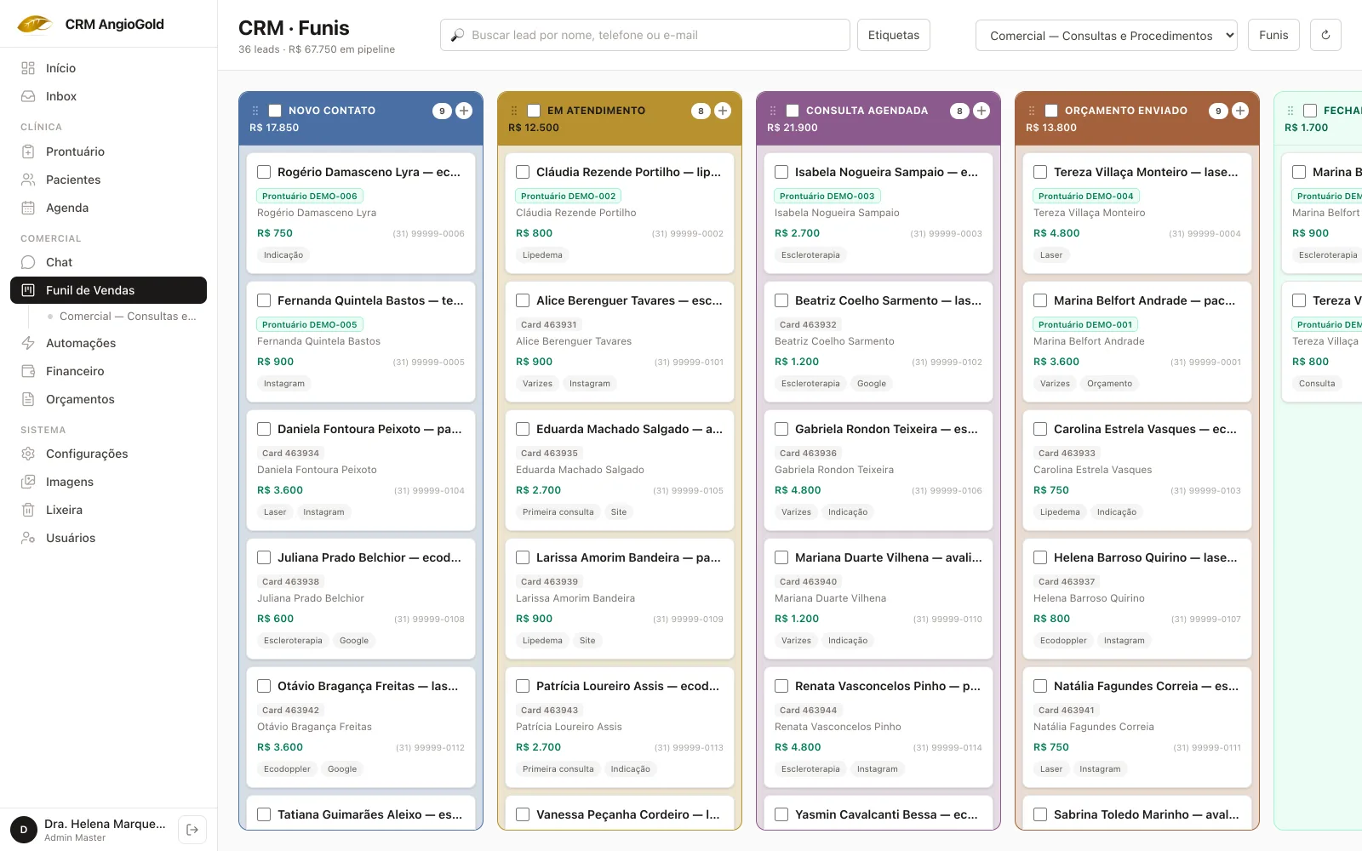Add a card to Em Atendimento column

click(x=723, y=111)
